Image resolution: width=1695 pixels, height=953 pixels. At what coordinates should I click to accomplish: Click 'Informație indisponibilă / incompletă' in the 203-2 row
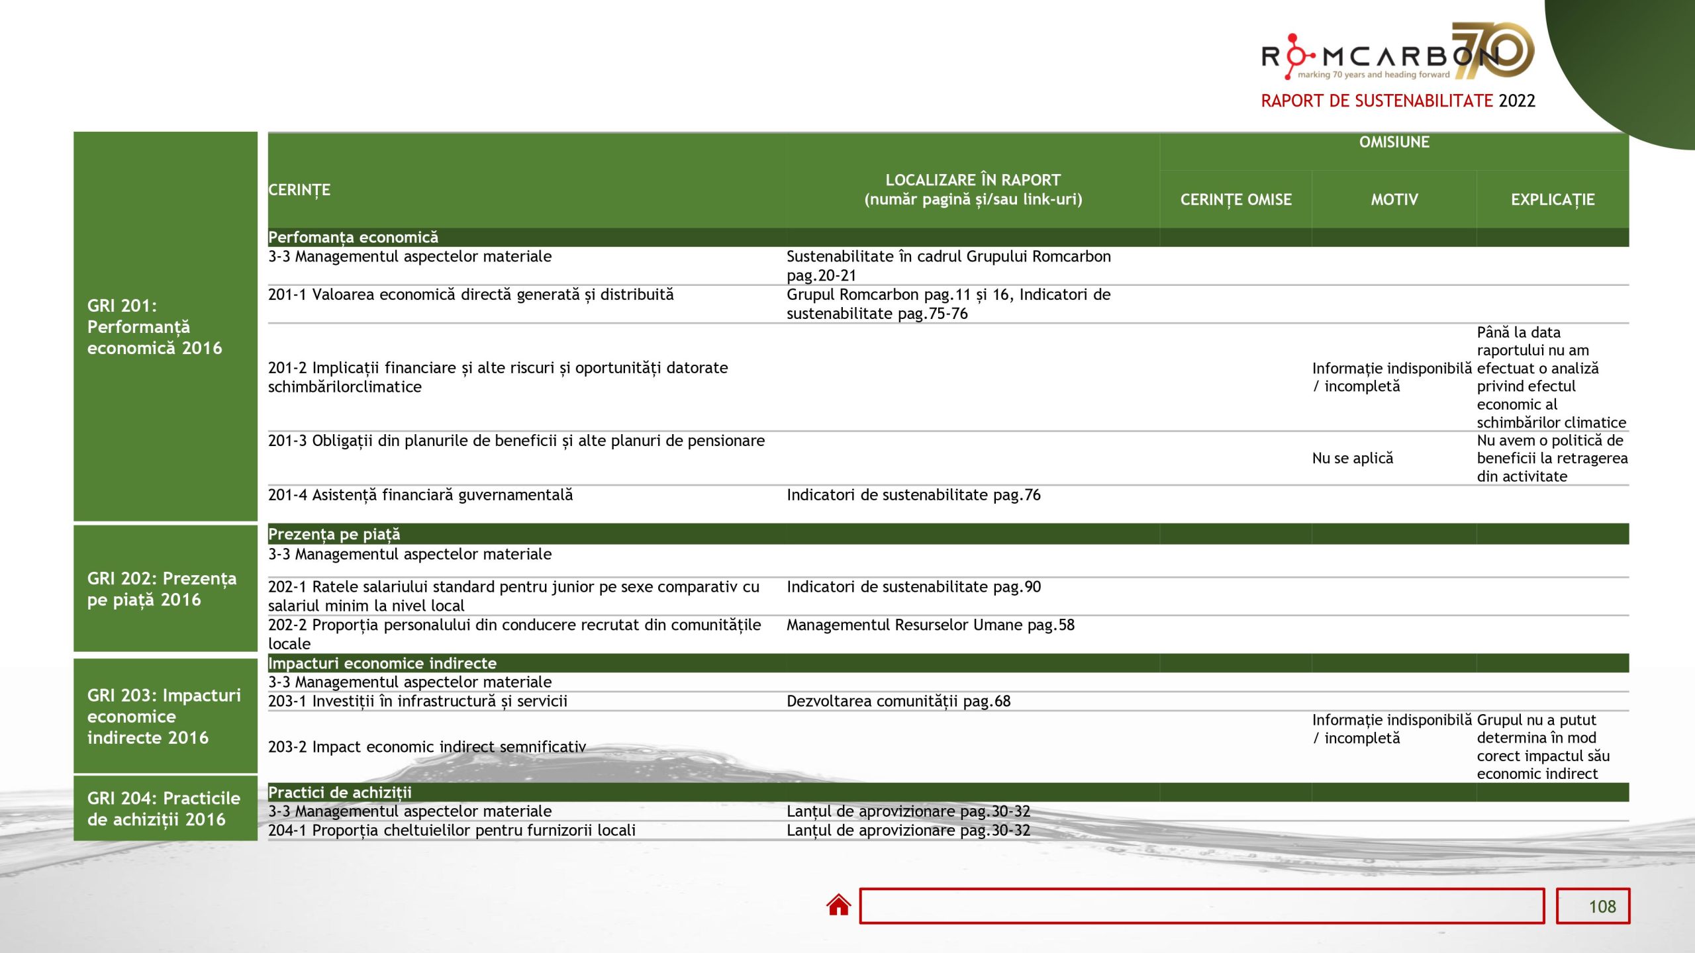pyautogui.click(x=1392, y=729)
